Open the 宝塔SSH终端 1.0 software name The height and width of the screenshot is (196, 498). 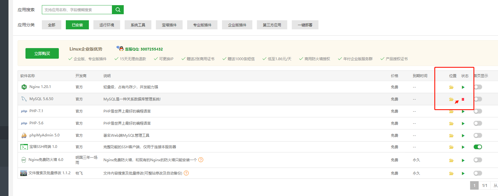coord(43,147)
